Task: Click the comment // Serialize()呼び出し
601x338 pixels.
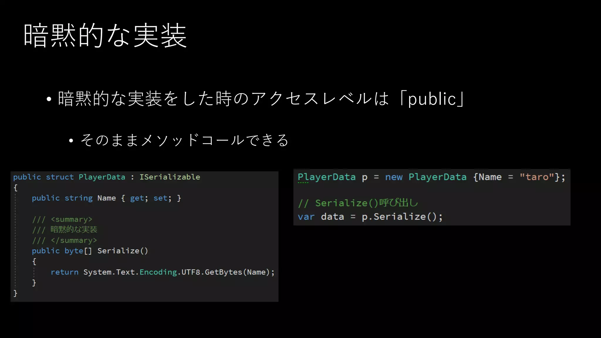Action: coord(358,203)
